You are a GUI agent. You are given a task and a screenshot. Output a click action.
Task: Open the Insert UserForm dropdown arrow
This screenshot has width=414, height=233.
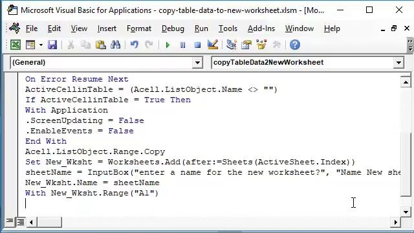41,45
